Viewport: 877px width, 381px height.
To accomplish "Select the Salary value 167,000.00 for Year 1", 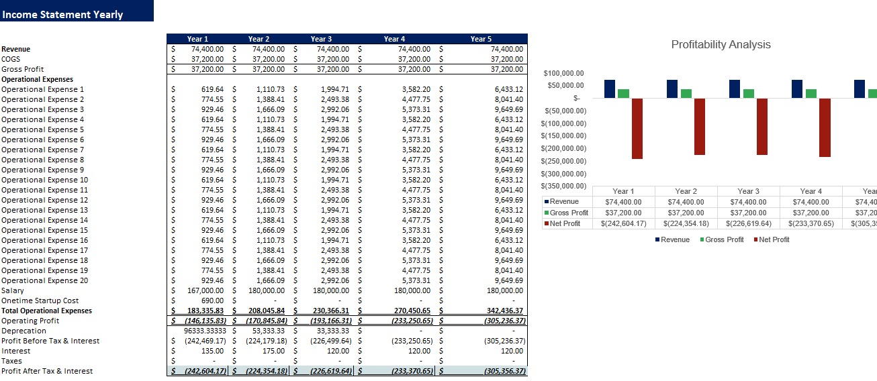I will 205,290.
